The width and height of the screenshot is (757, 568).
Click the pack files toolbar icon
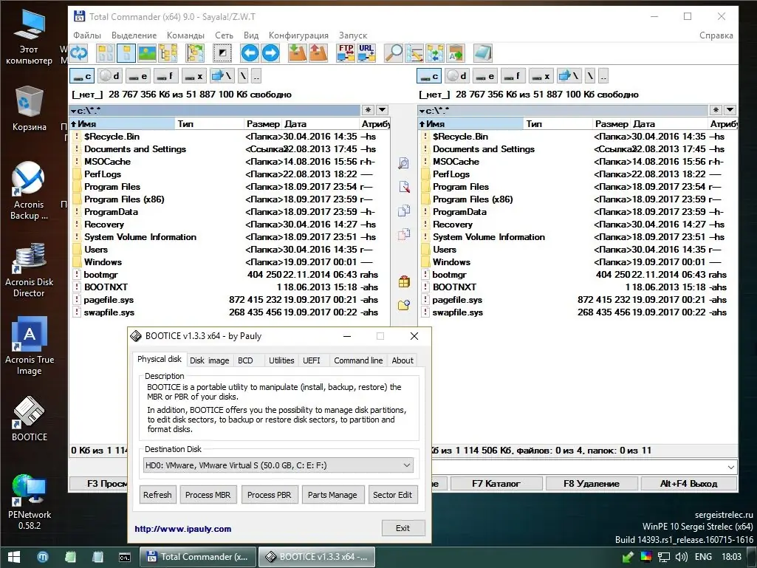coord(298,52)
